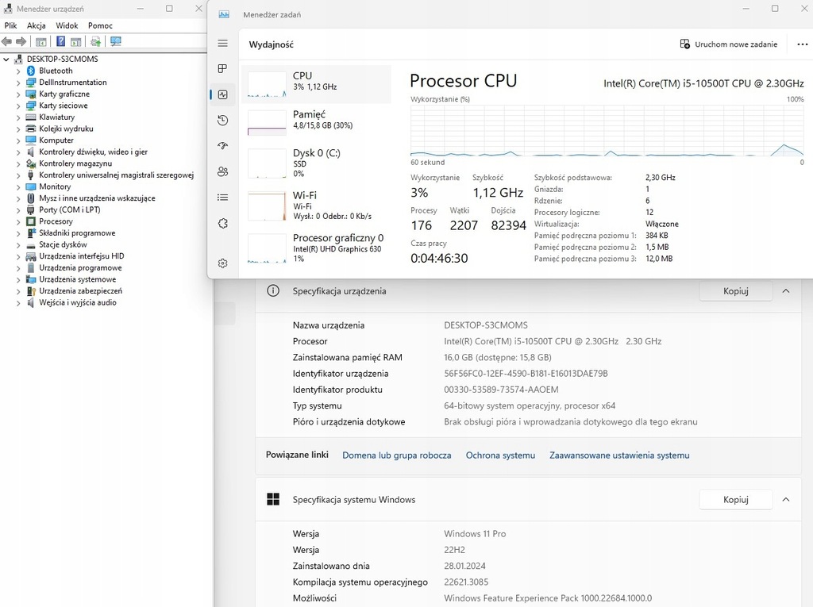Image resolution: width=813 pixels, height=607 pixels.
Task: Open Details list icon in Task Manager sidebar
Action: [223, 197]
